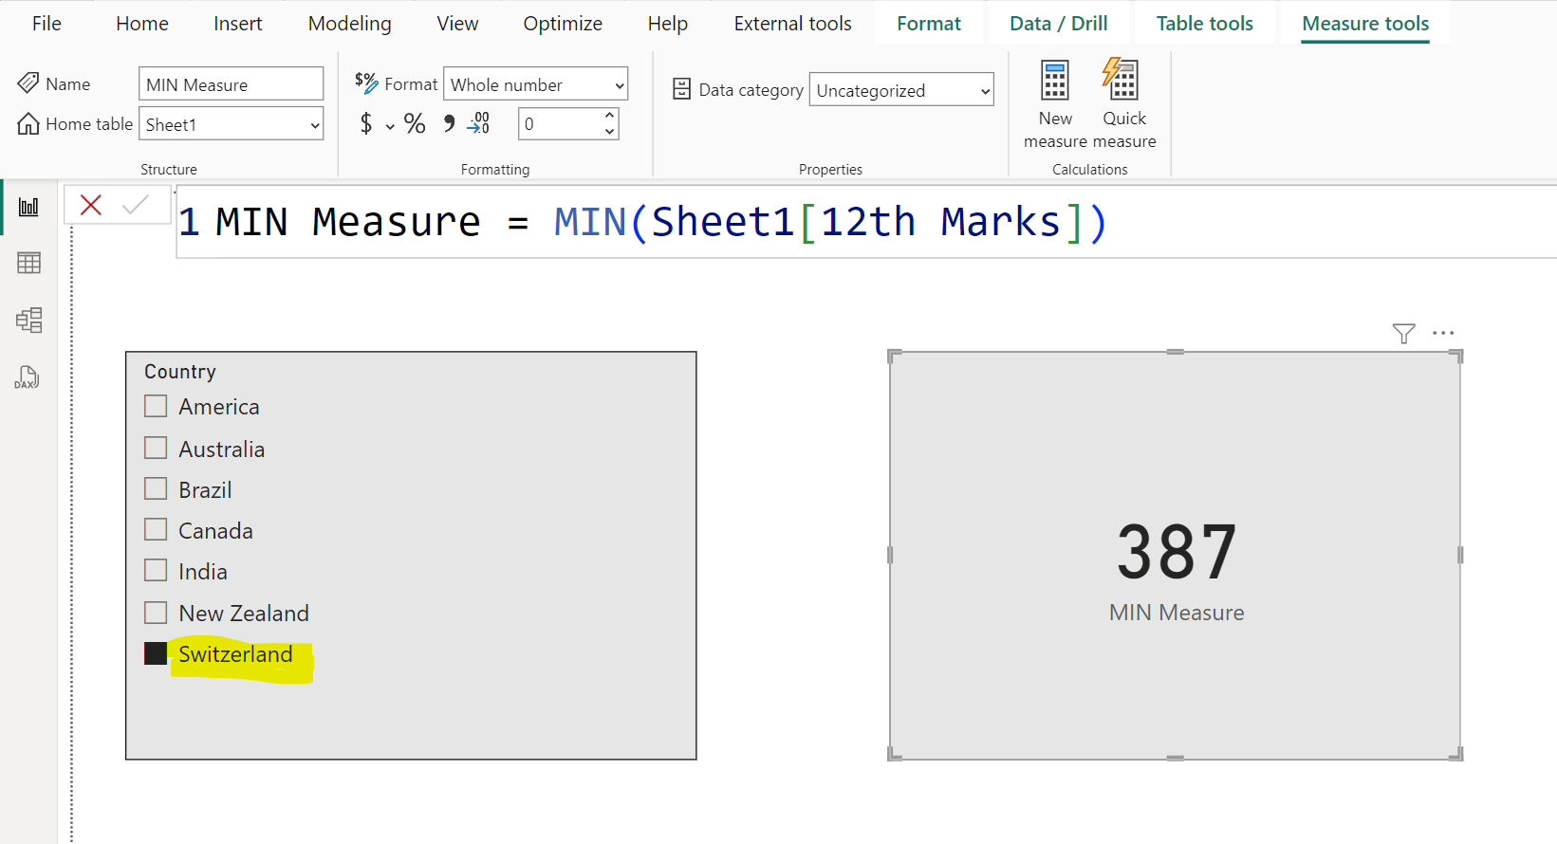Open the Report view icon in sidebar
The width and height of the screenshot is (1557, 844).
28,207
